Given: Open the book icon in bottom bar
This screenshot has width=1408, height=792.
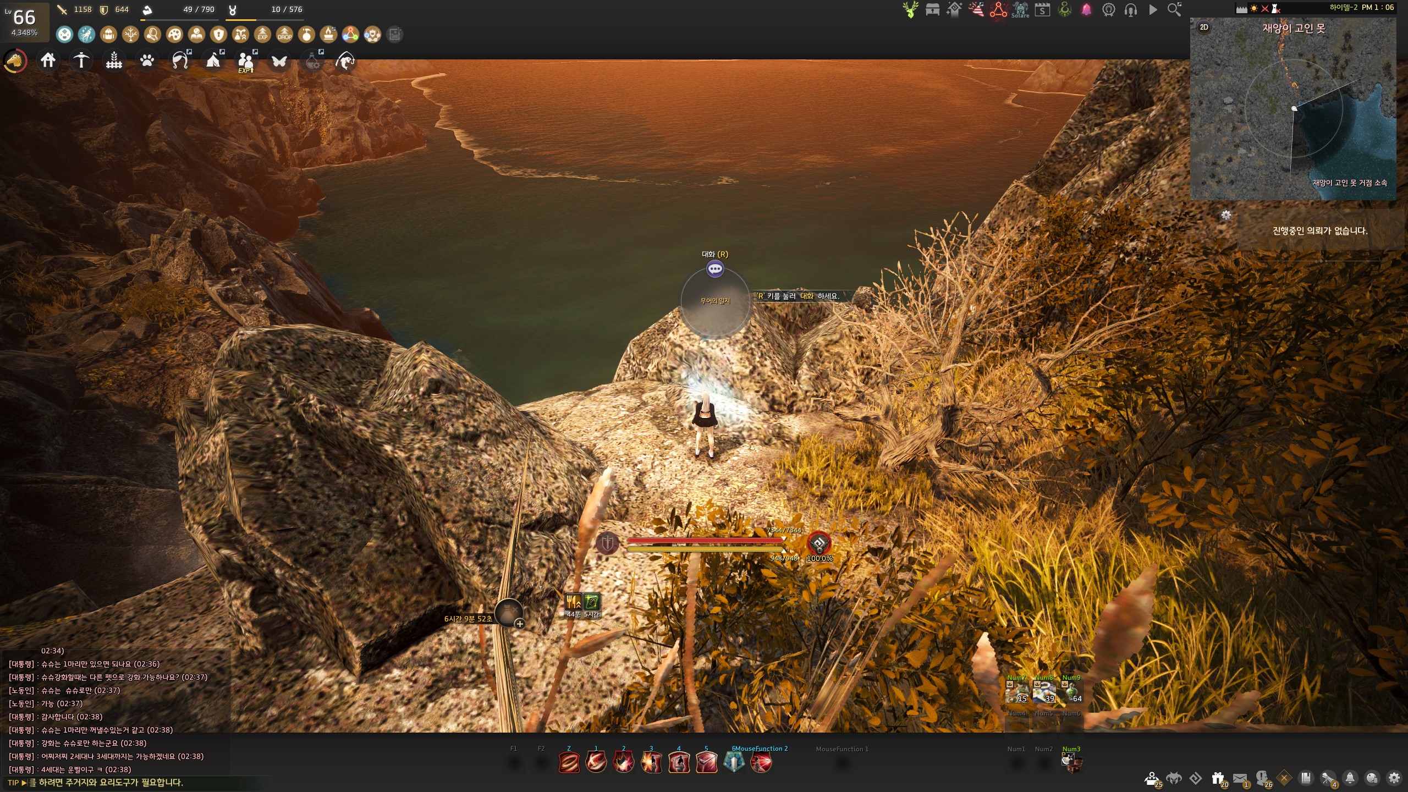Looking at the screenshot, I should point(1306,778).
